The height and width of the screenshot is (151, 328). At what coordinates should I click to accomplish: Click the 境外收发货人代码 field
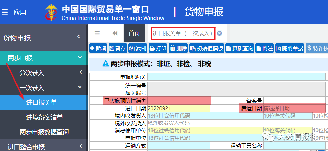pyautogui.click(x=238, y=123)
